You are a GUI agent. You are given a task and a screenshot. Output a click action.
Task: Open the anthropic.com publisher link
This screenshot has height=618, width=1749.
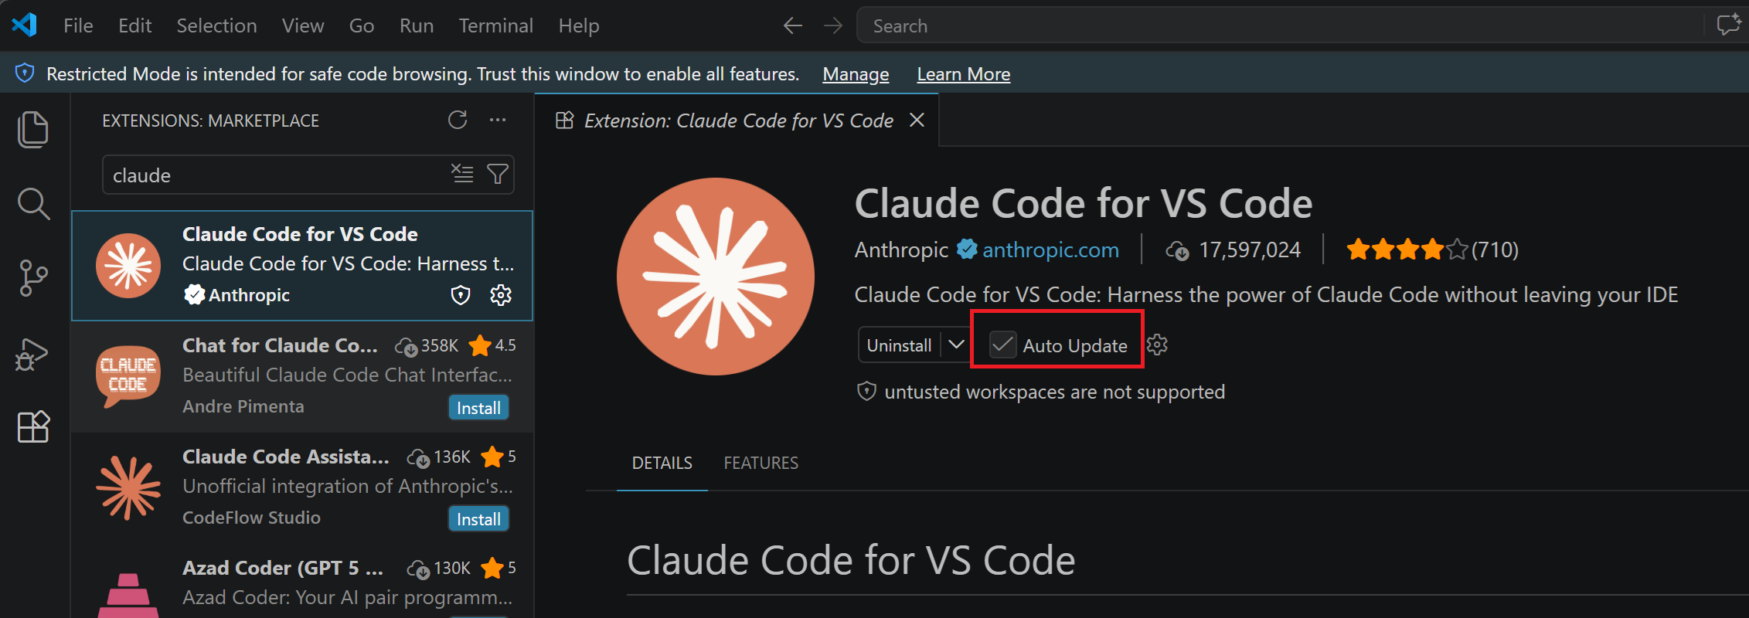1050,250
